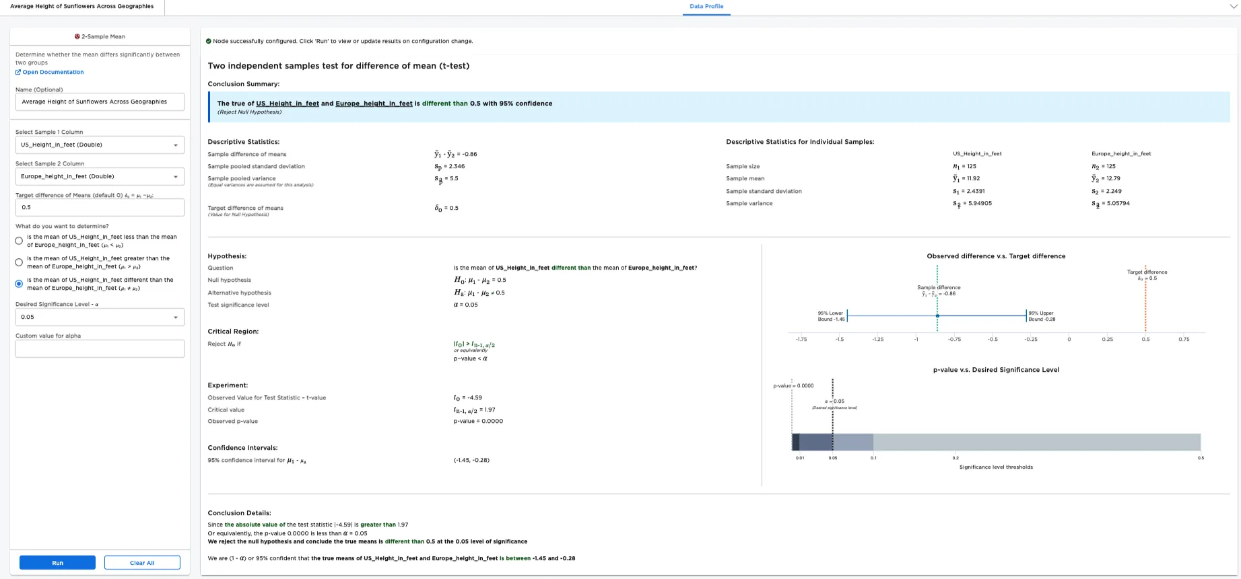Select the Average Height of Sunflowers tab
The height and width of the screenshot is (579, 1241).
tap(82, 7)
